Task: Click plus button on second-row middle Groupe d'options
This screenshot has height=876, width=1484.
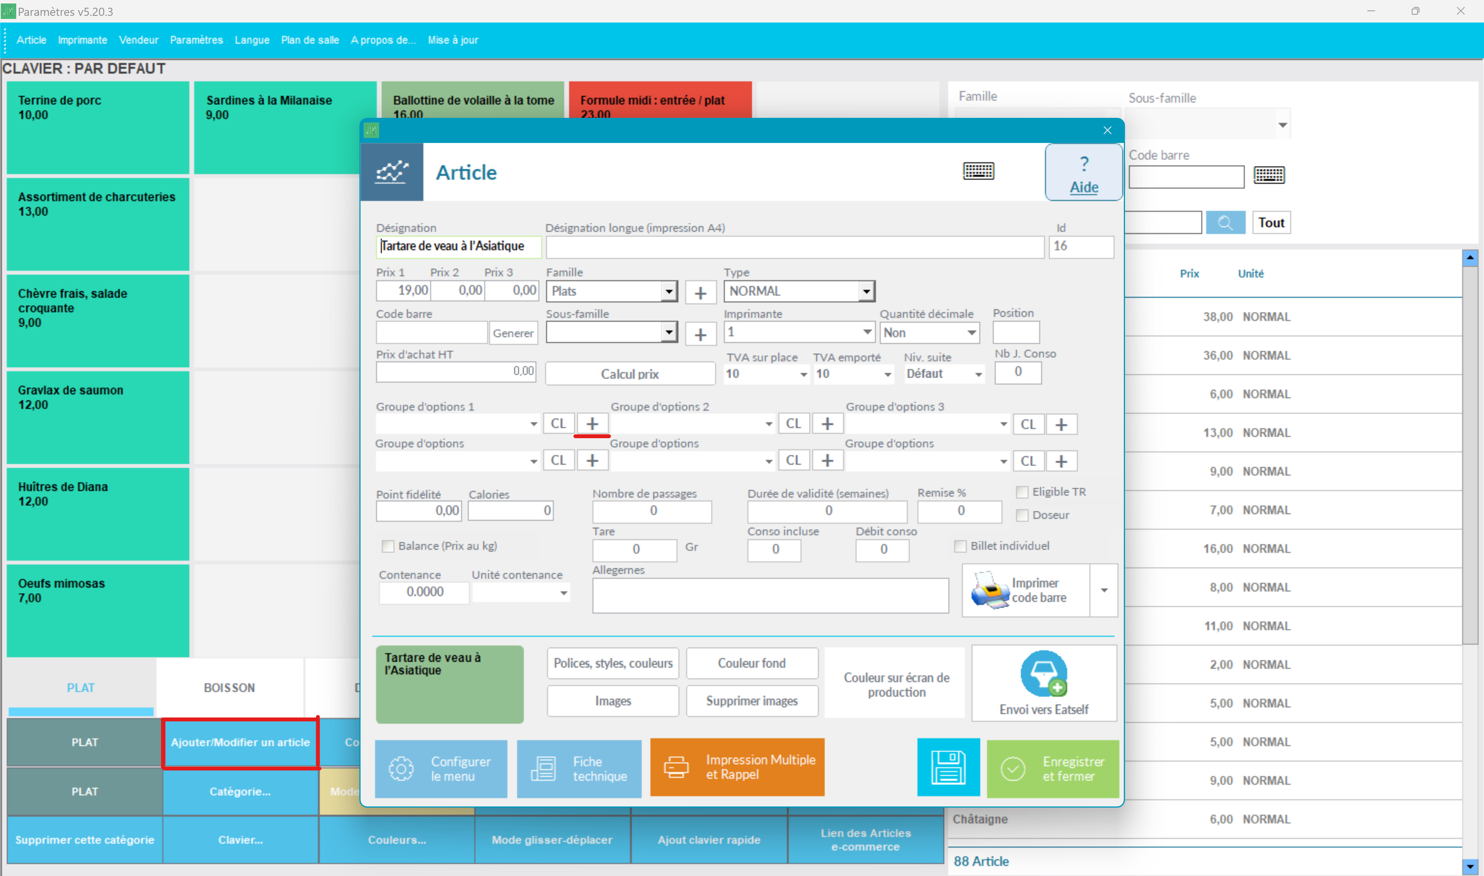Action: tap(827, 460)
